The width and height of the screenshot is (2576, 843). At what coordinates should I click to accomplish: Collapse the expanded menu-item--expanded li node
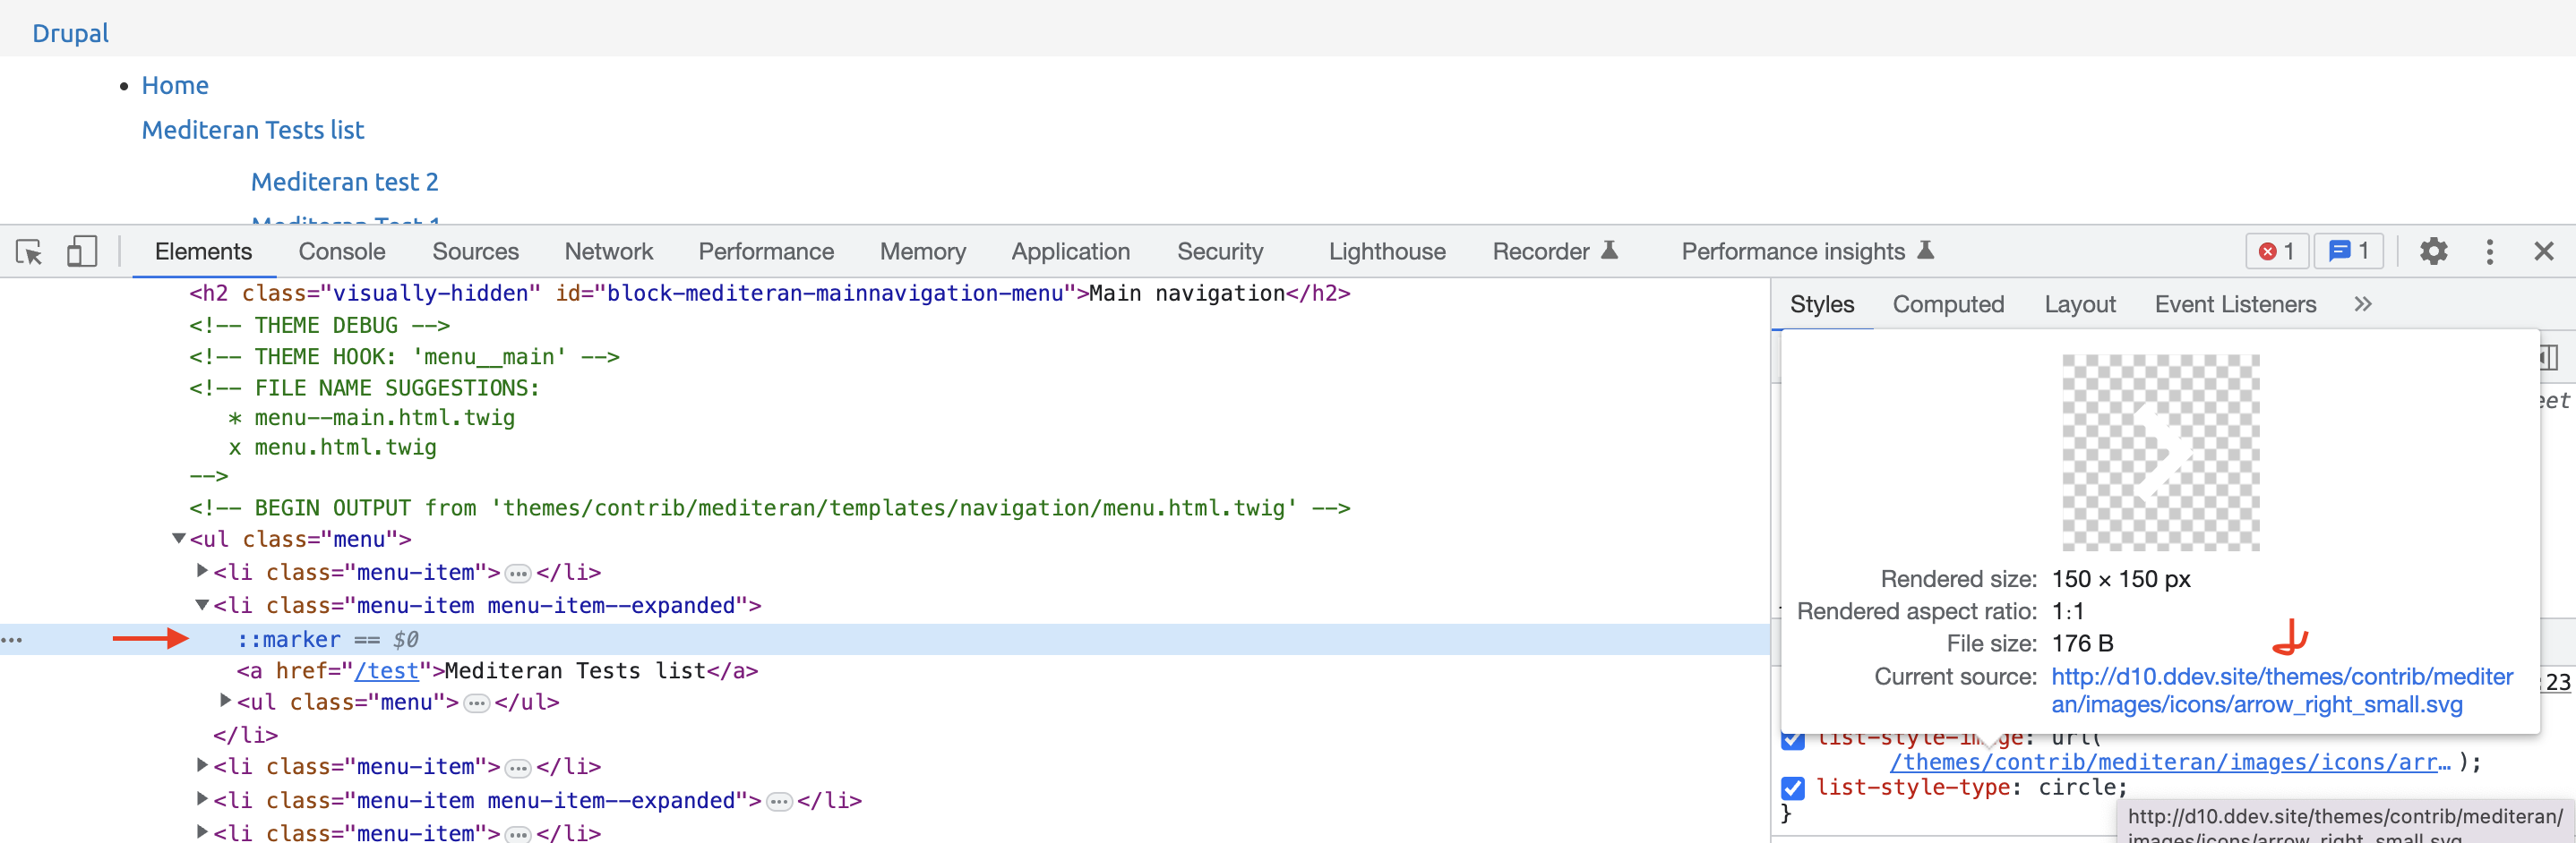202,605
